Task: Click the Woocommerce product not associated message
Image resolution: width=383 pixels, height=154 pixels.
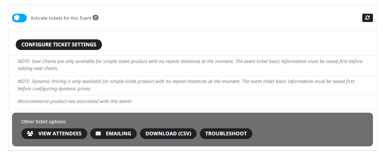Action: point(75,101)
